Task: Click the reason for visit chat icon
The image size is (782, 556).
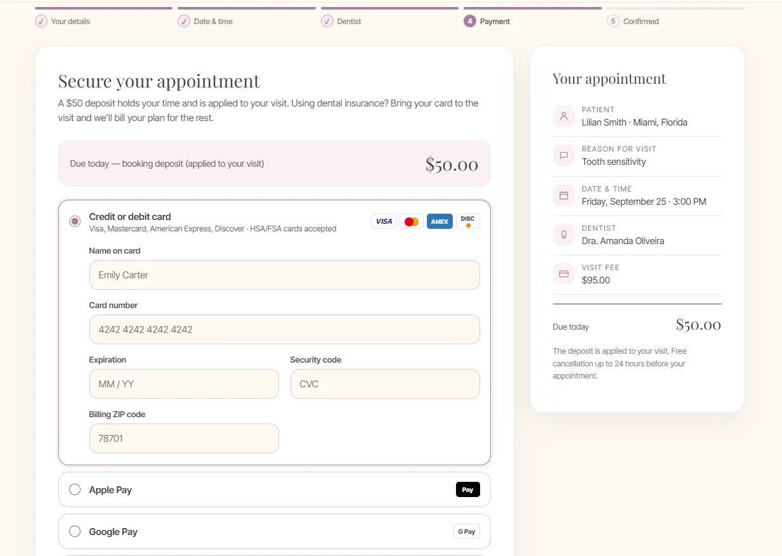Action: click(564, 155)
